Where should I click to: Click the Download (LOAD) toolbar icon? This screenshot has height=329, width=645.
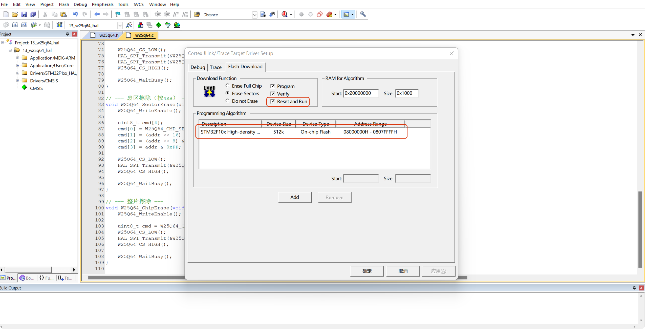(59, 25)
